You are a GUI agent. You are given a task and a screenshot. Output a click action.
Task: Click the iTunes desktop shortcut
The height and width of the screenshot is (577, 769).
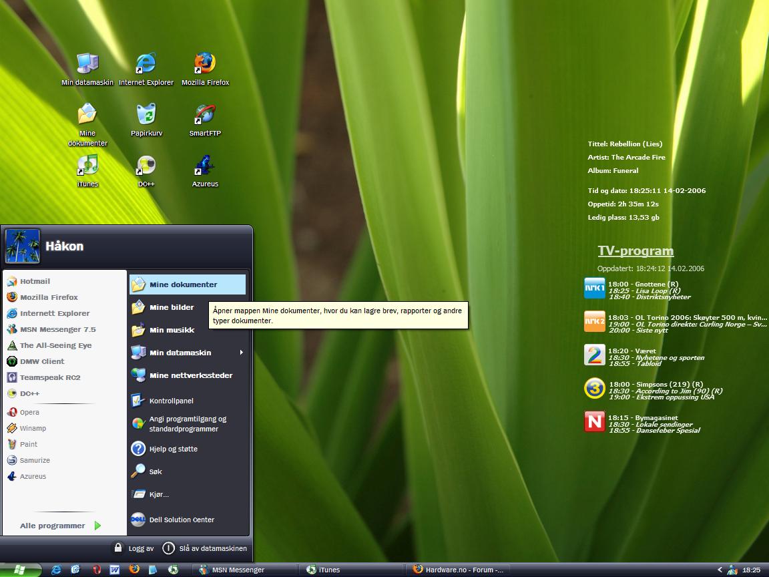87,166
